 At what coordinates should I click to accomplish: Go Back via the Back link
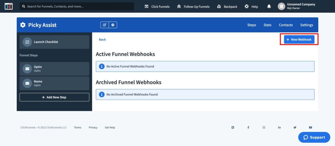(102, 39)
